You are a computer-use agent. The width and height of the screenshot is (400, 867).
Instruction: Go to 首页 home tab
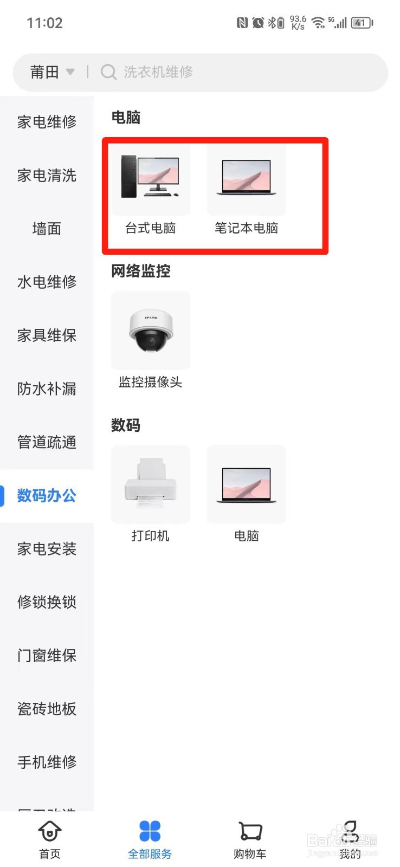click(50, 840)
